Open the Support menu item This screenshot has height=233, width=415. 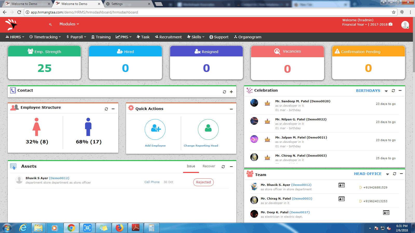click(219, 37)
